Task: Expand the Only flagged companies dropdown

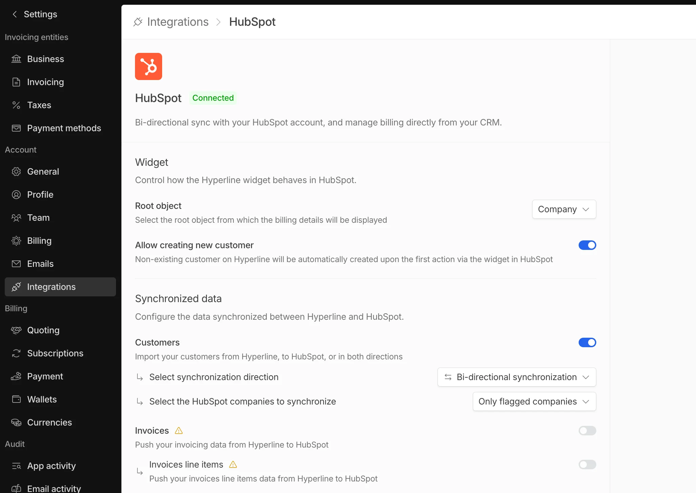Action: click(535, 401)
